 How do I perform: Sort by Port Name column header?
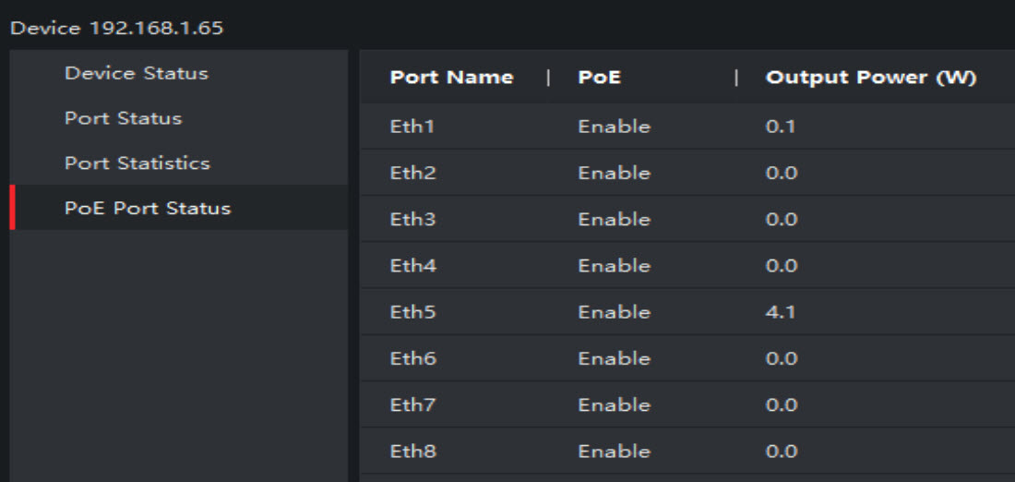click(x=451, y=78)
